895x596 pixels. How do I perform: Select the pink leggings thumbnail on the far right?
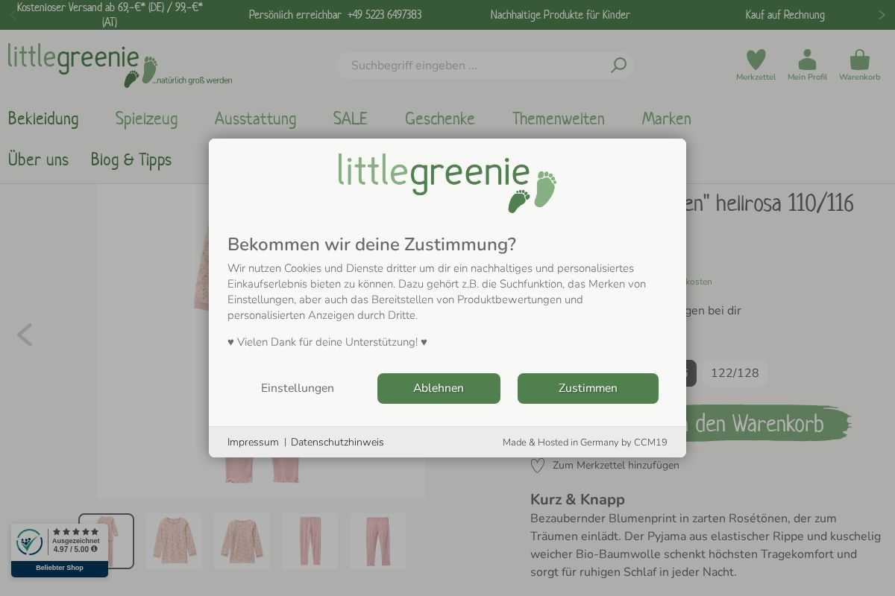pos(378,541)
